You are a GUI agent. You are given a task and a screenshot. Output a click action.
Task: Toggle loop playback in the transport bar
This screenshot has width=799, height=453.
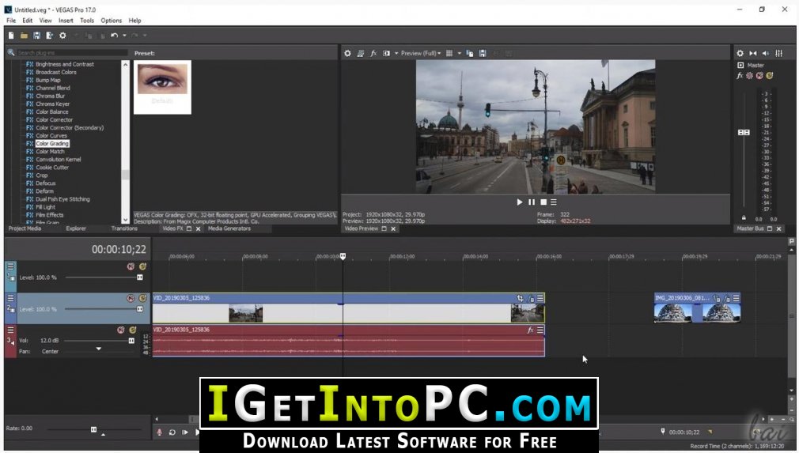172,432
